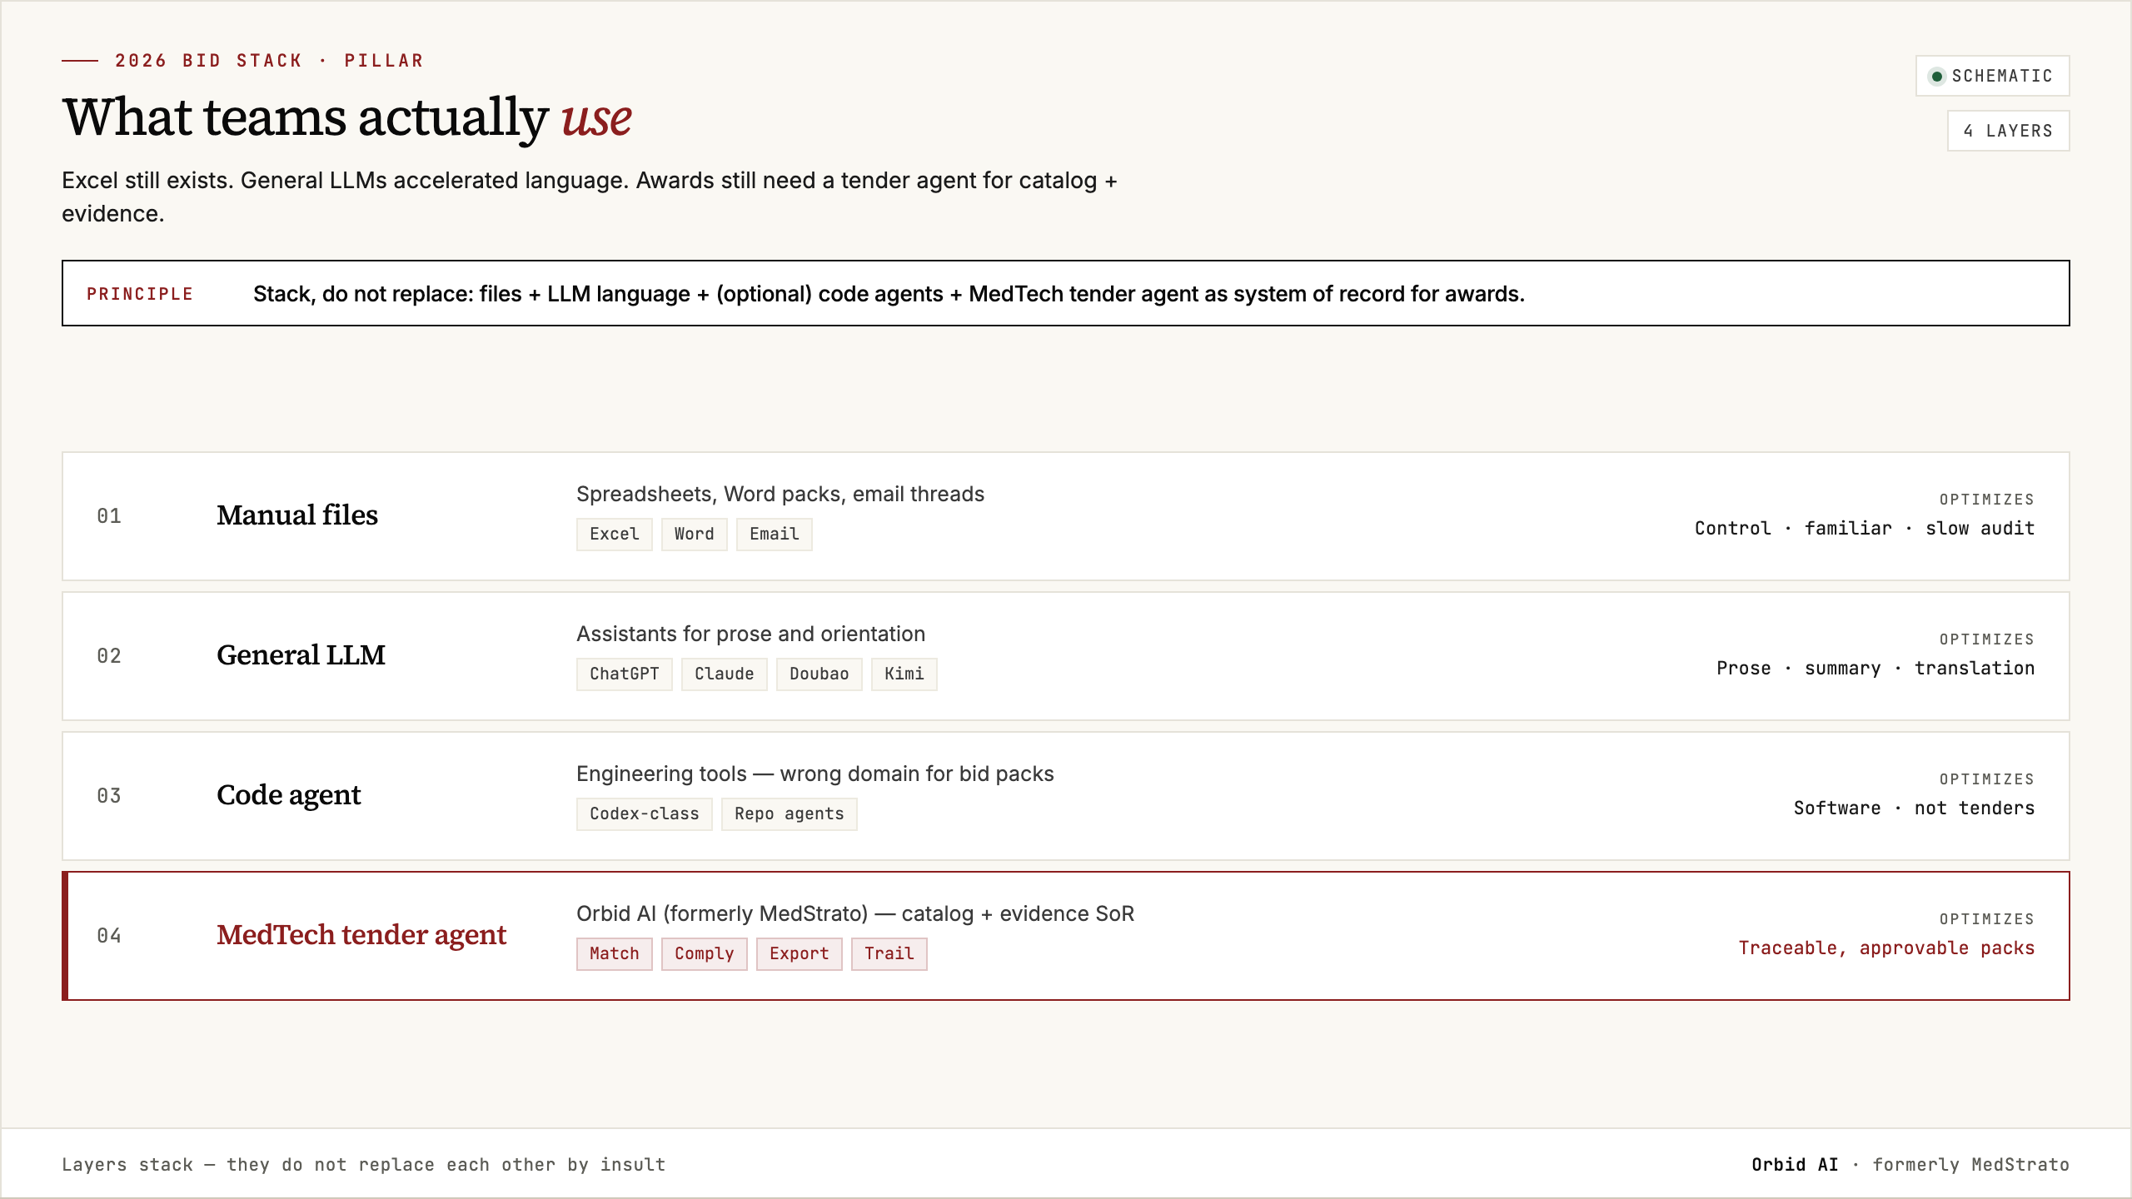Click 'Orbid AI · formerly MedStrato' footer text
Screen dimensions: 2132x1199
pyautogui.click(x=1910, y=1165)
